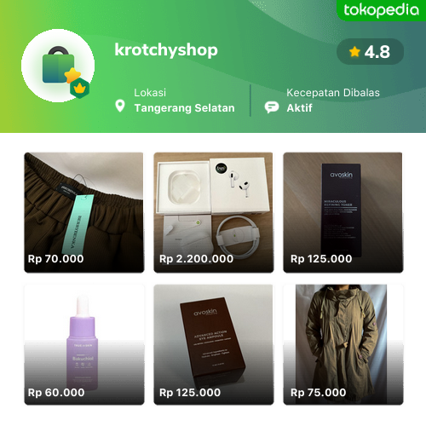Open the olive parka jacket thumbnail
The width and height of the screenshot is (426, 426).
coord(343,345)
